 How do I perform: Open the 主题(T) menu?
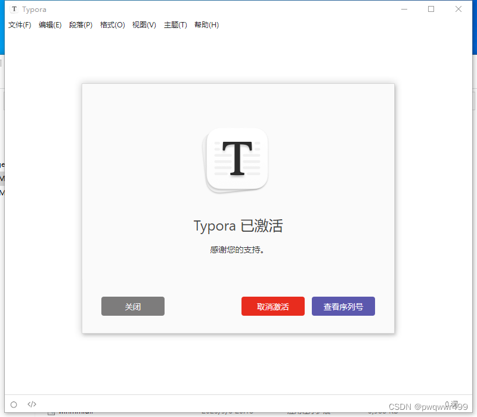tap(175, 25)
